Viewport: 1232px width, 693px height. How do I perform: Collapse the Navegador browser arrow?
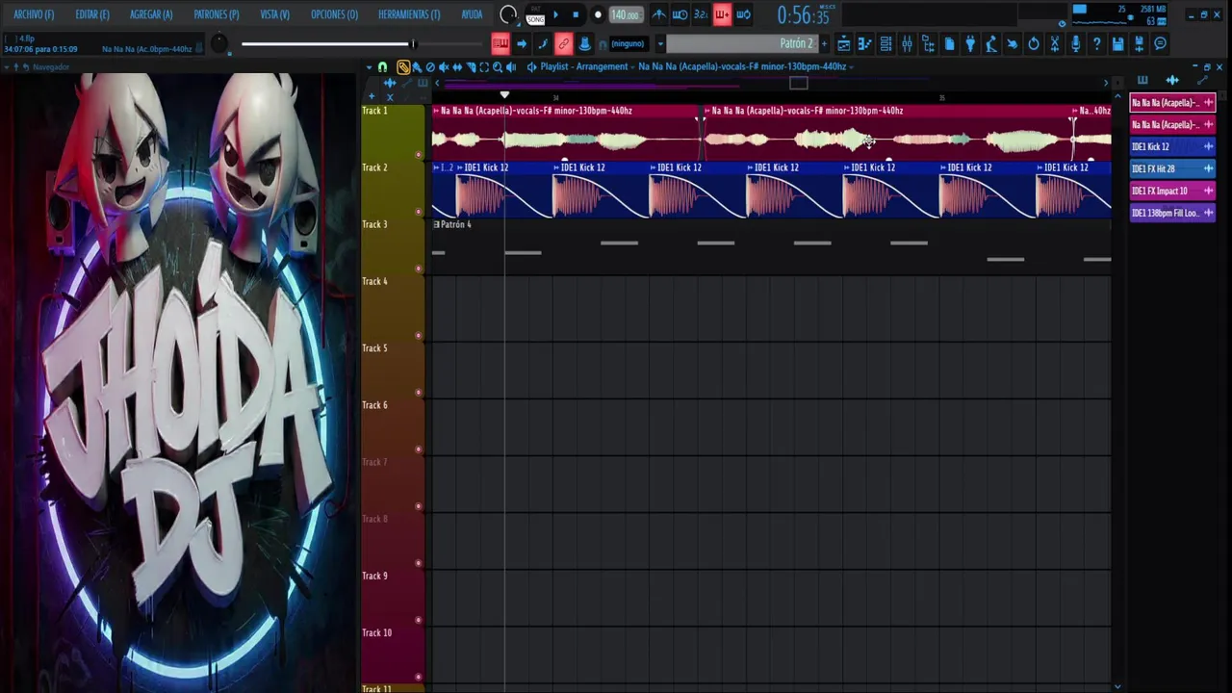7,66
